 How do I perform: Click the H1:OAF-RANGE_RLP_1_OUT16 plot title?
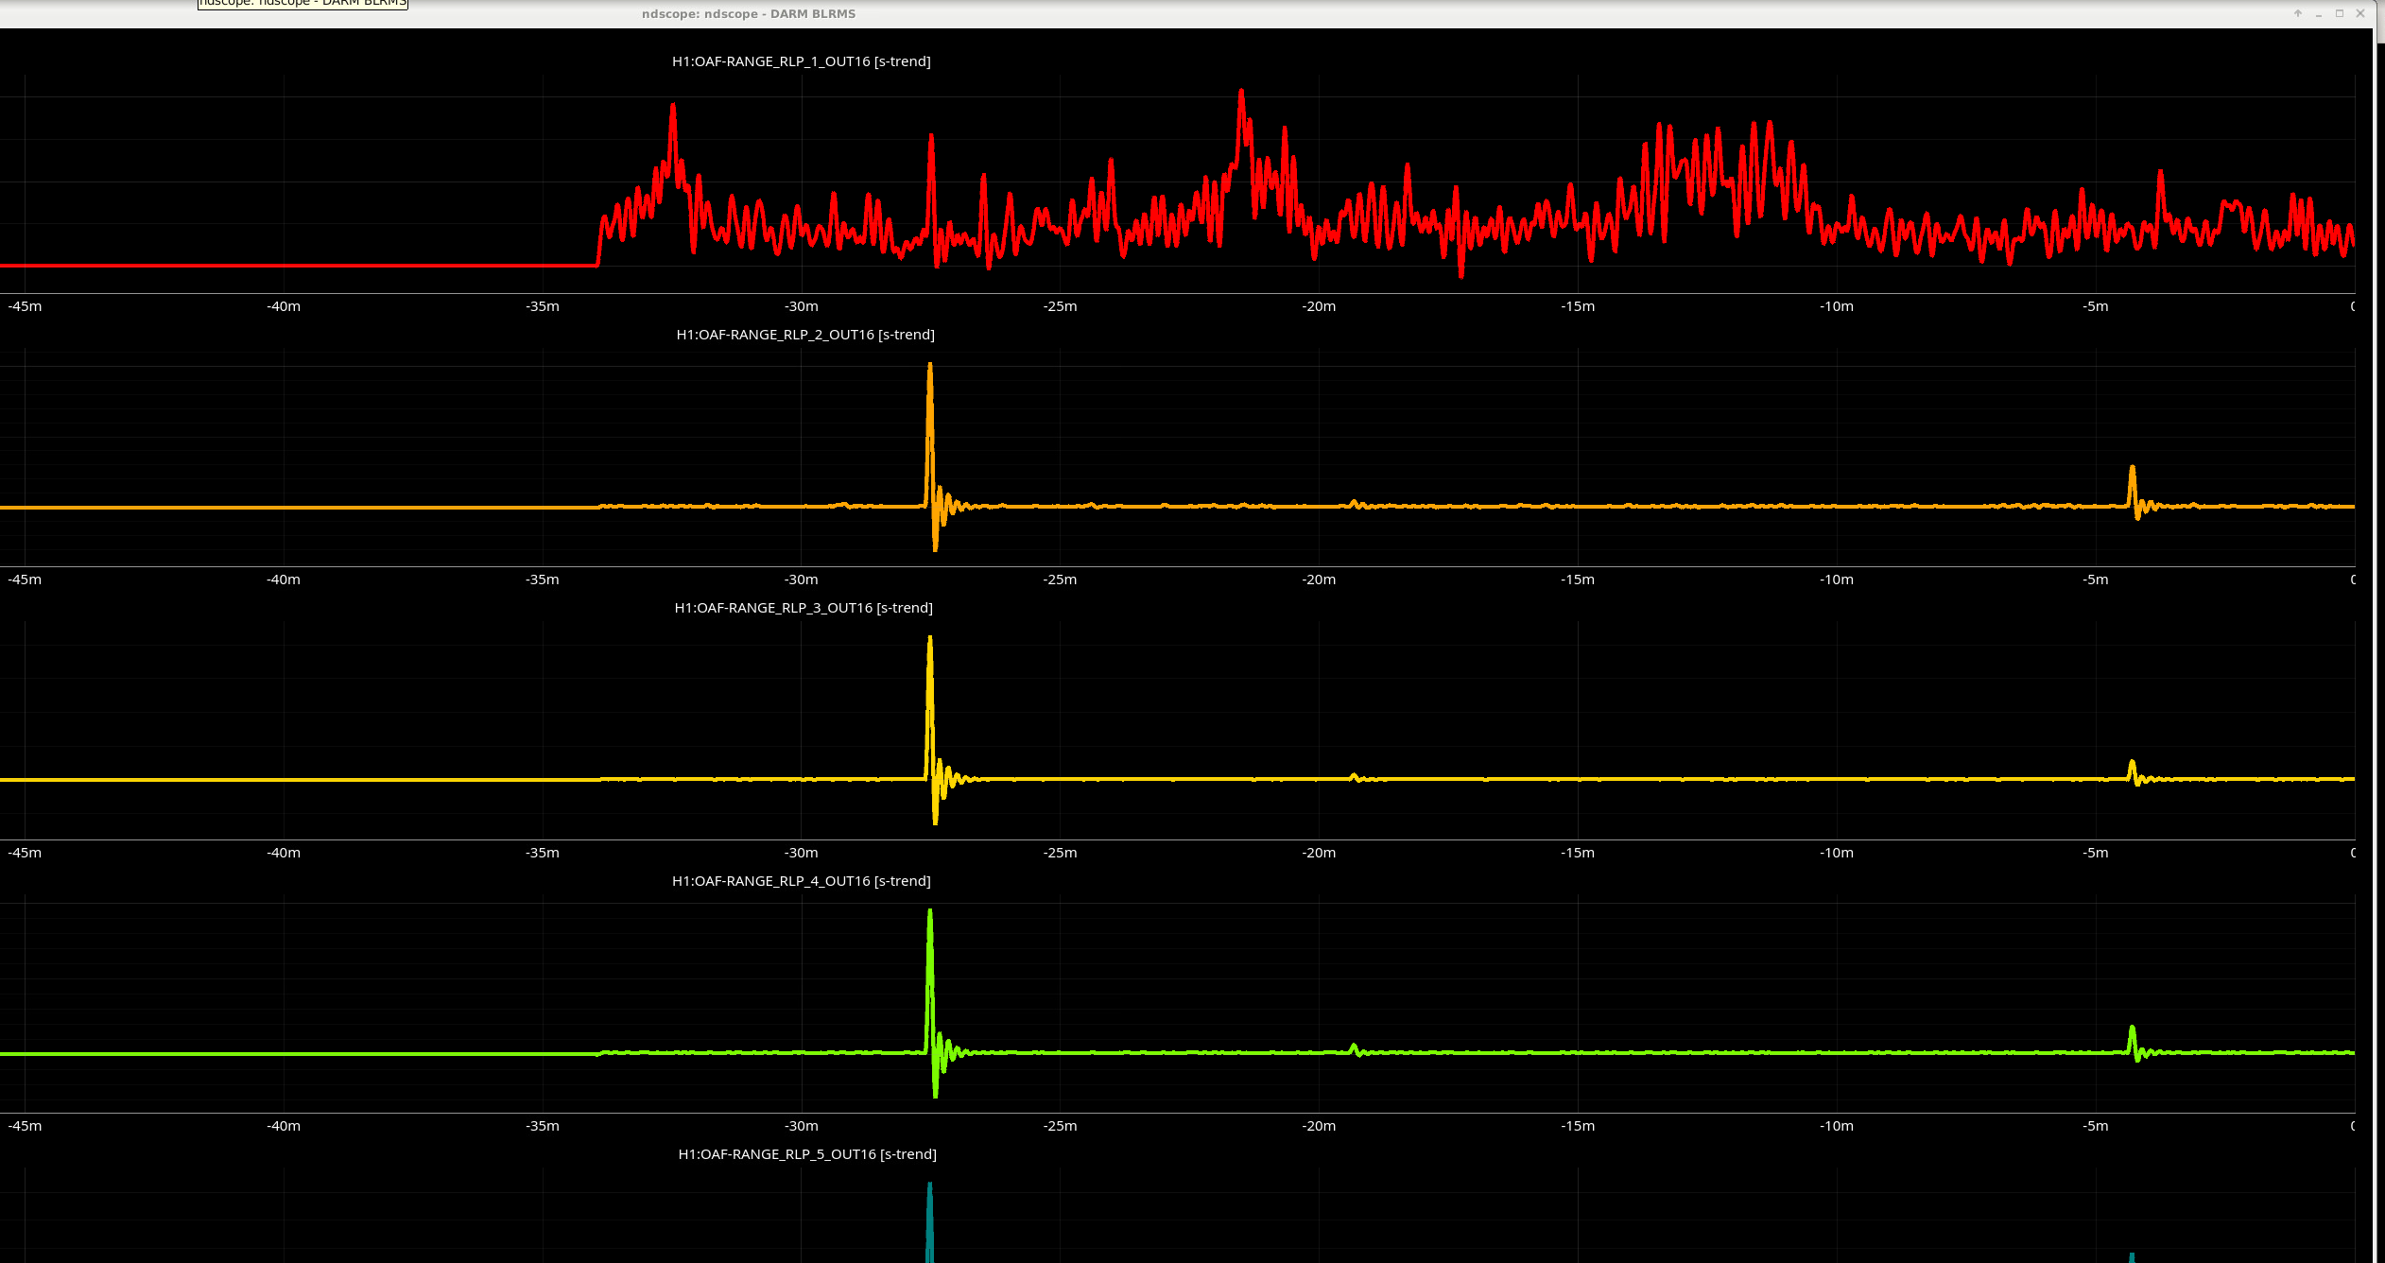point(801,61)
